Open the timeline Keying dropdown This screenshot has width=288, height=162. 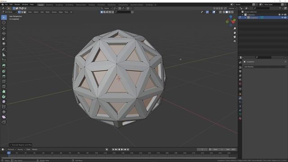coord(21,149)
